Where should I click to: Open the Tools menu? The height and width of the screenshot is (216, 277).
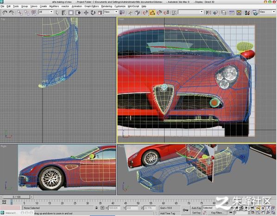[16, 6]
